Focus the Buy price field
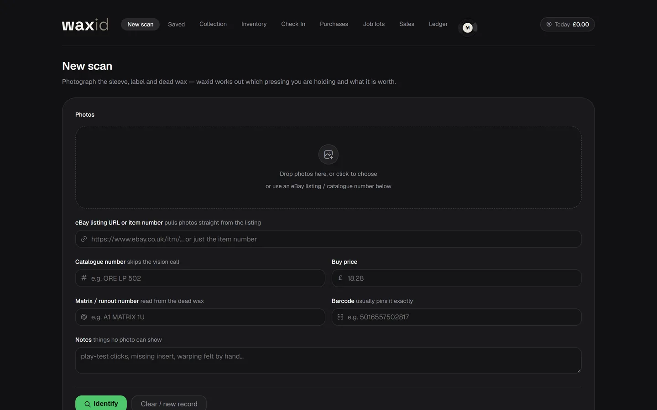The height and width of the screenshot is (410, 657). pyautogui.click(x=457, y=278)
